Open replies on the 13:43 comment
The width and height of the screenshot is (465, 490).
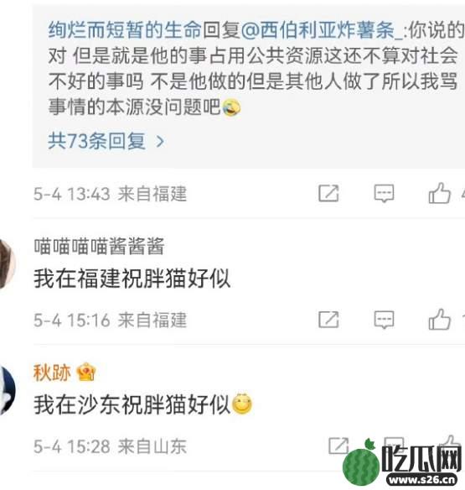click(x=384, y=194)
